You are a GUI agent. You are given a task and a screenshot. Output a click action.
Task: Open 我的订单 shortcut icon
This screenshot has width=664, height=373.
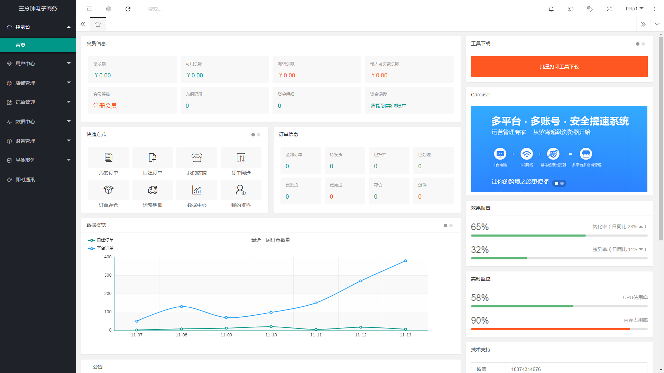[x=108, y=157]
